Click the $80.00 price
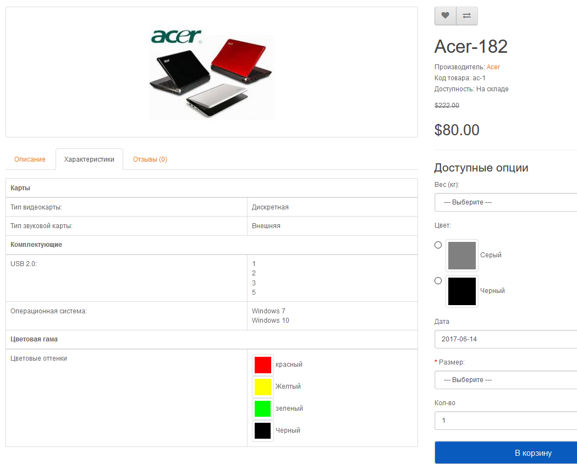The height and width of the screenshot is (464, 577). (x=457, y=130)
